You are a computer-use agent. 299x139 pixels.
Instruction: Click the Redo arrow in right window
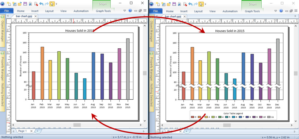point(196,4)
